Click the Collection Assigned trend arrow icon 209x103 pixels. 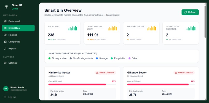pos(167,40)
